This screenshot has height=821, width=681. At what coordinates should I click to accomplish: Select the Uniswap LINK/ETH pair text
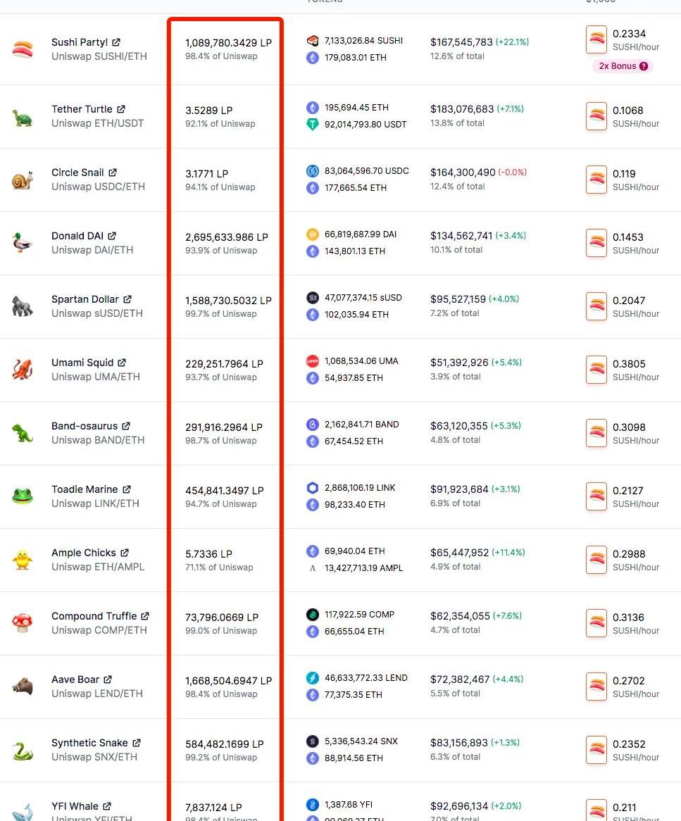[x=95, y=503]
